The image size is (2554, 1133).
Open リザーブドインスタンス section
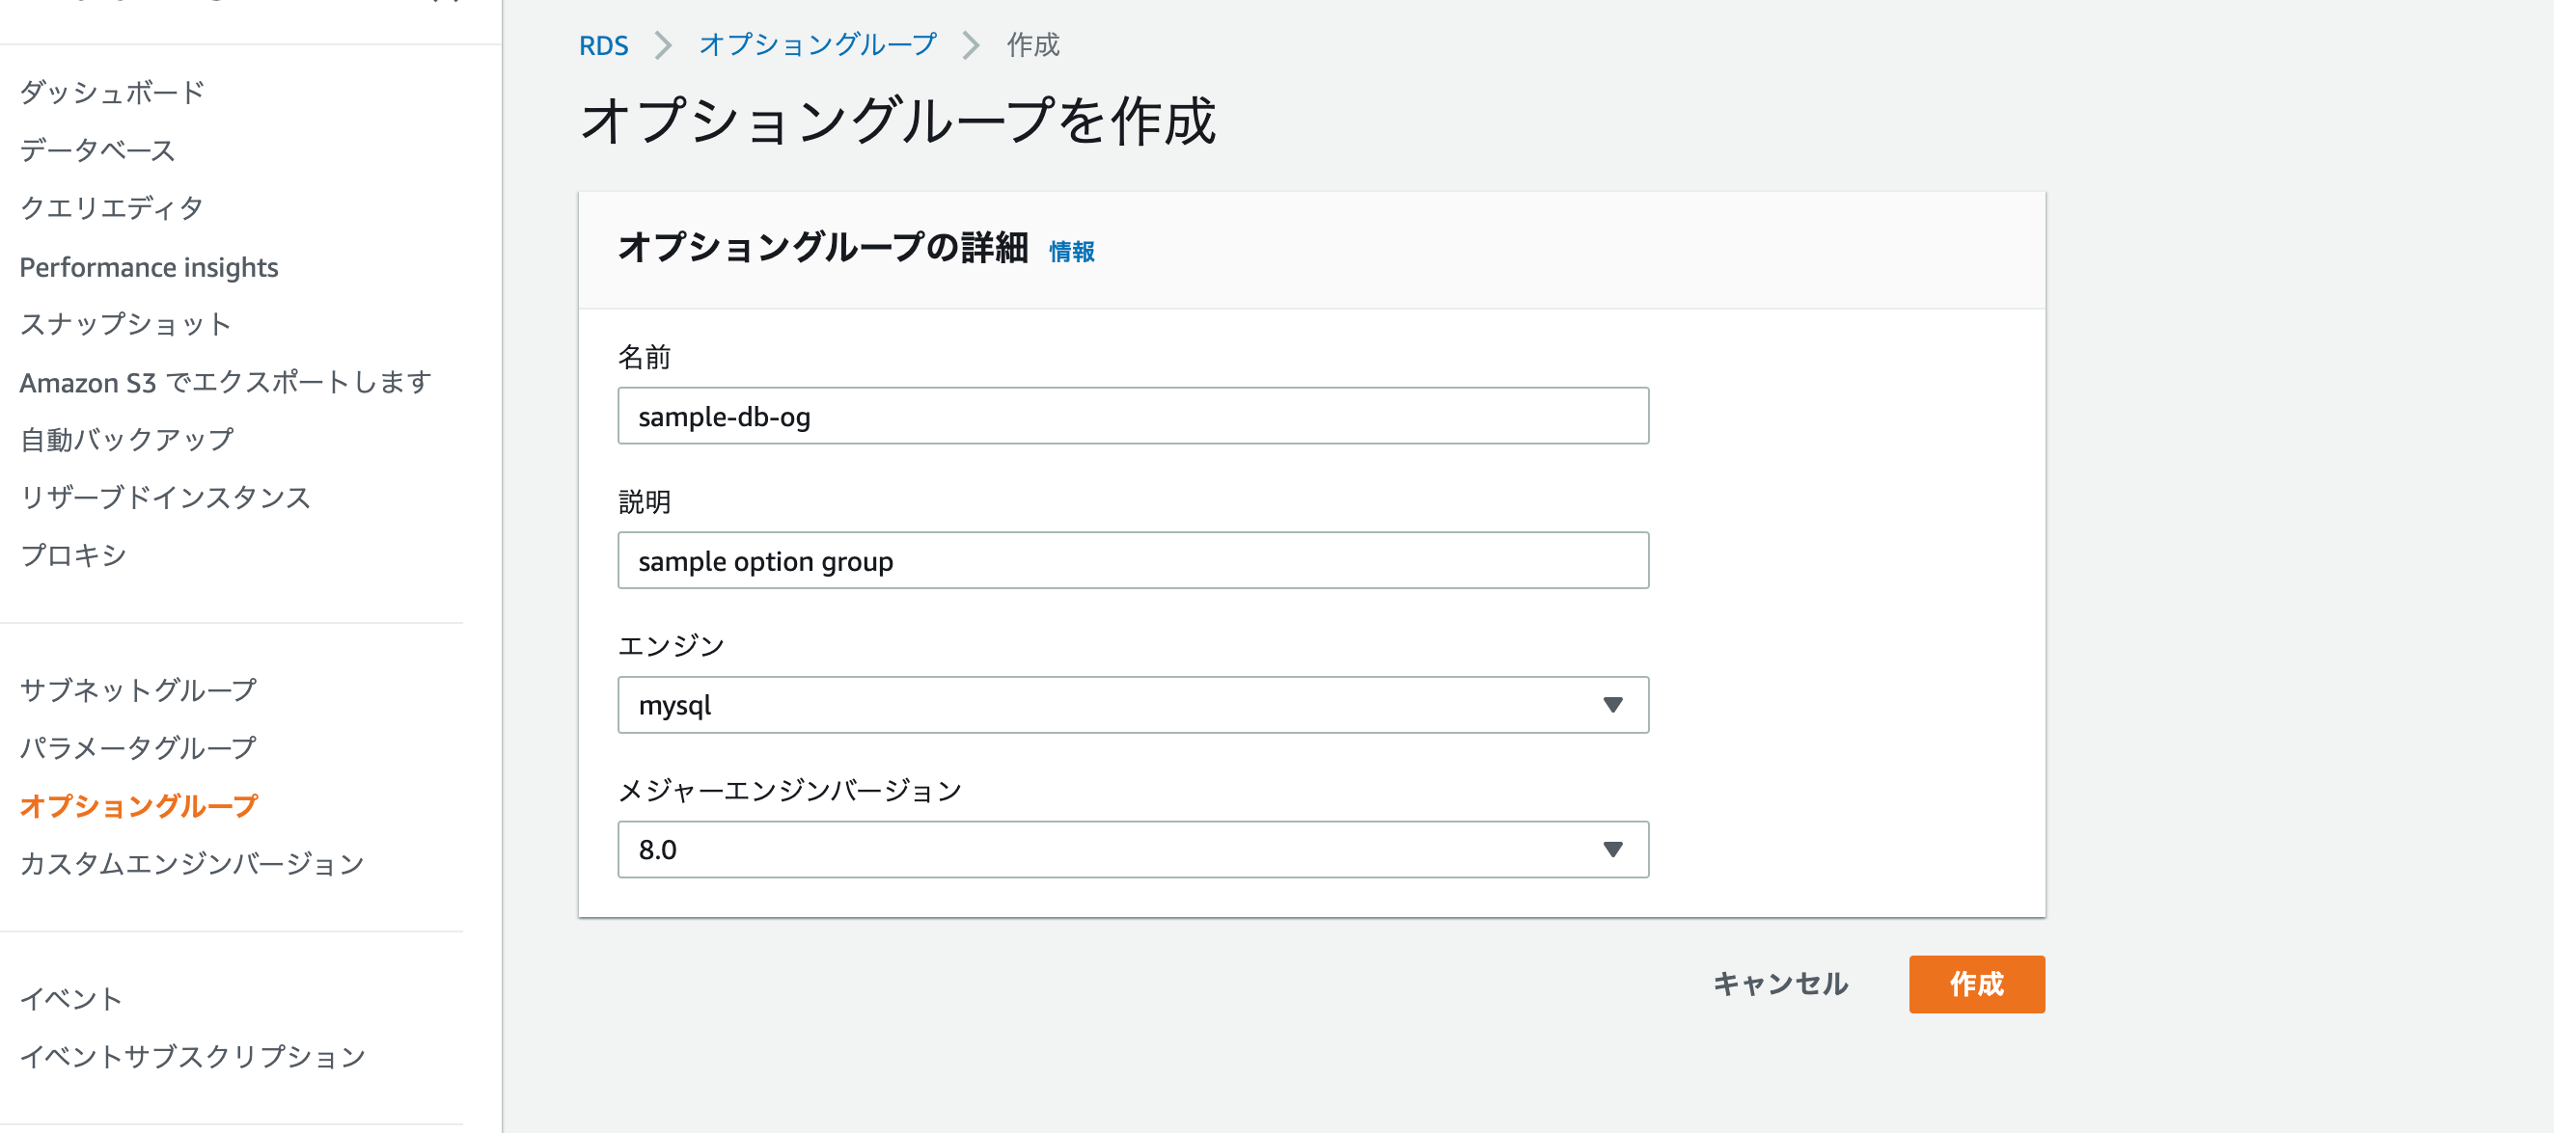pyautogui.click(x=167, y=499)
